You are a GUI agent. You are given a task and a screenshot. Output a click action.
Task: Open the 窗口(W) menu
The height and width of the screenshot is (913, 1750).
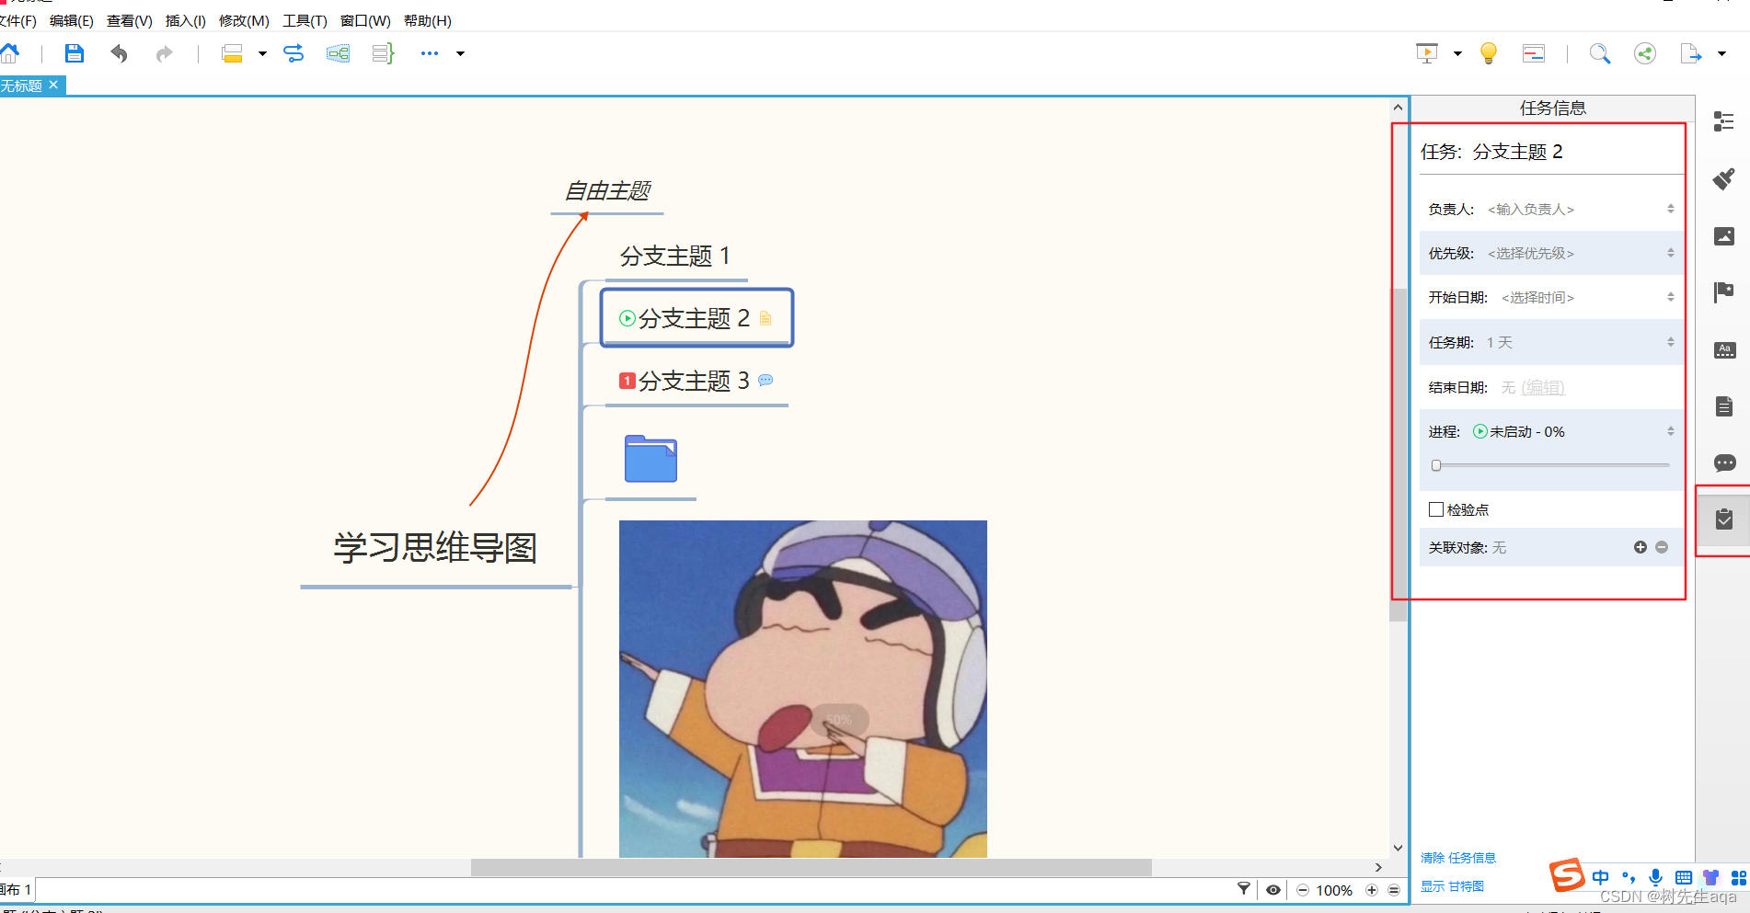pyautogui.click(x=365, y=20)
